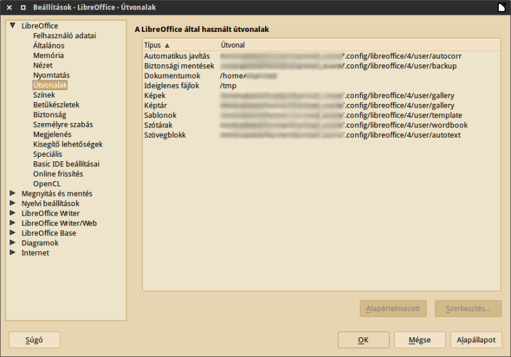Select LibreOffice Writer tree label
This screenshot has width=511, height=357.
[x=50, y=214]
